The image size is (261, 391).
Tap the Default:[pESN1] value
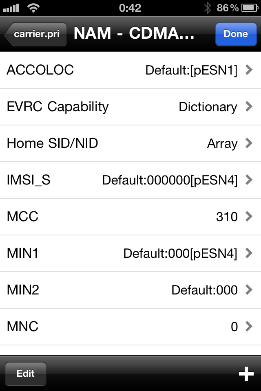click(191, 70)
